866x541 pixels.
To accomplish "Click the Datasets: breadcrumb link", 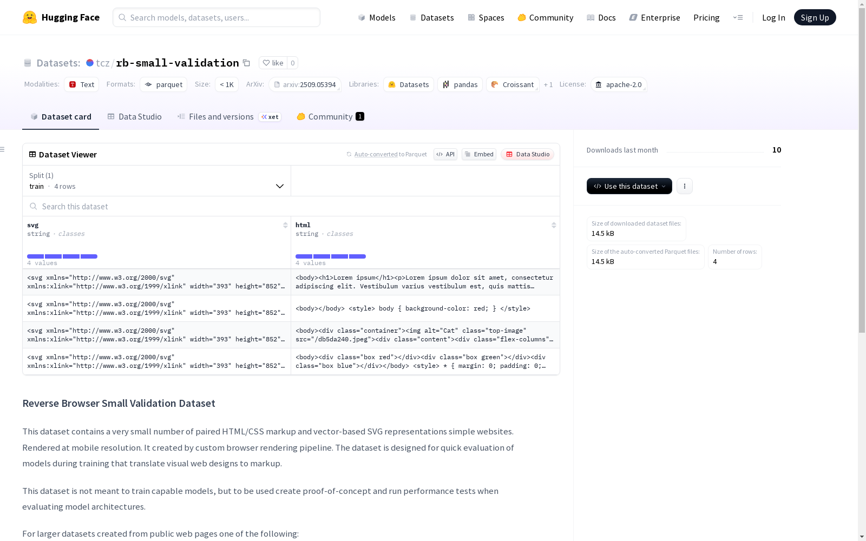I will (x=58, y=63).
